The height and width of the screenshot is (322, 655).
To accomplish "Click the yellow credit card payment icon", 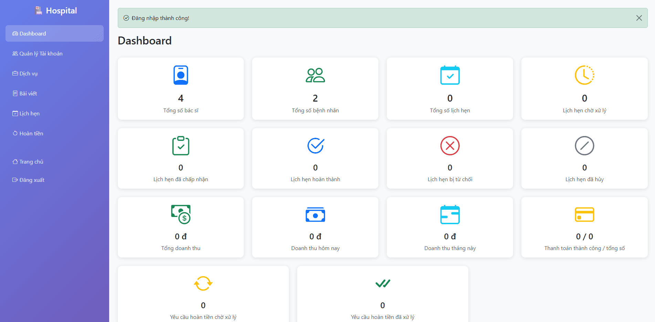I will [x=584, y=215].
